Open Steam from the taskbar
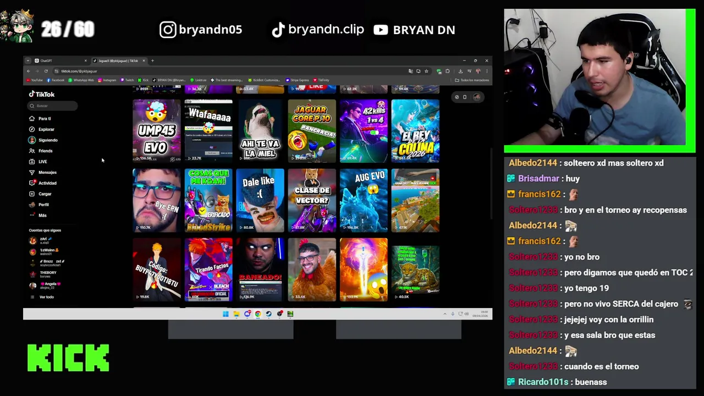Image resolution: width=704 pixels, height=396 pixels. pyautogui.click(x=268, y=314)
